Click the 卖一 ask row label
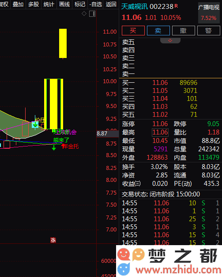 point(128,74)
